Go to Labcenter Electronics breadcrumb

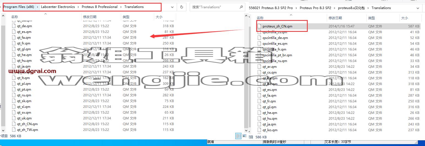[58, 7]
